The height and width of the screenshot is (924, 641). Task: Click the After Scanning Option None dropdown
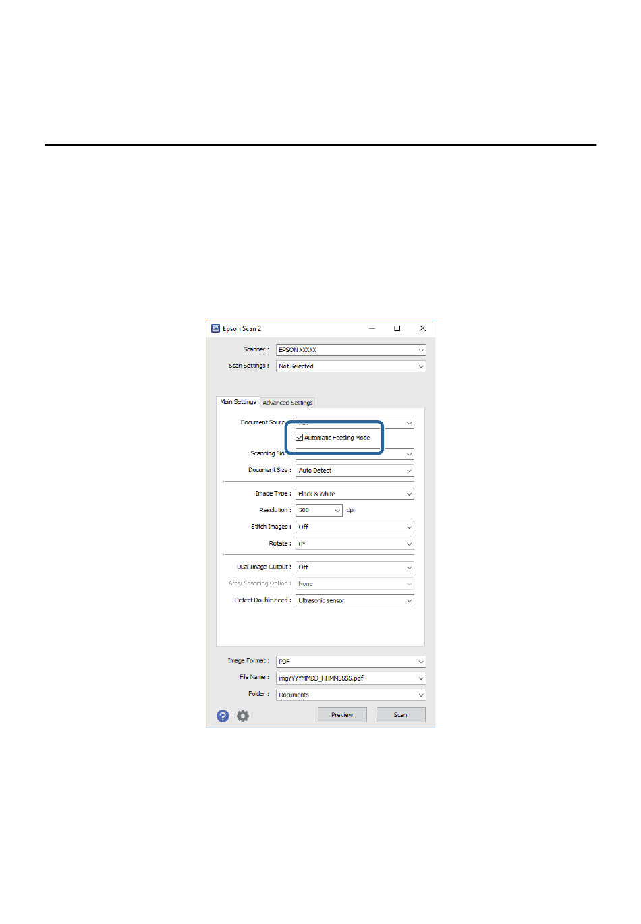point(355,584)
